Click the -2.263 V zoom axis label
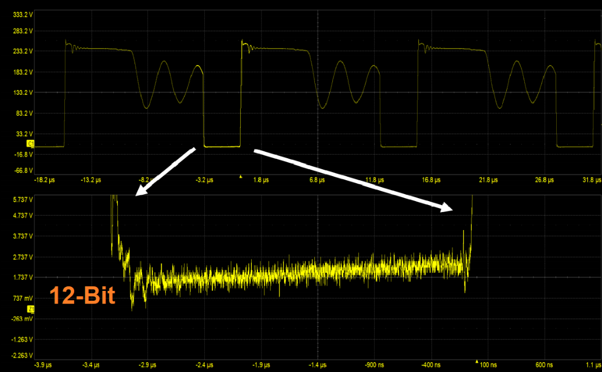The width and height of the screenshot is (602, 372). click(x=22, y=356)
